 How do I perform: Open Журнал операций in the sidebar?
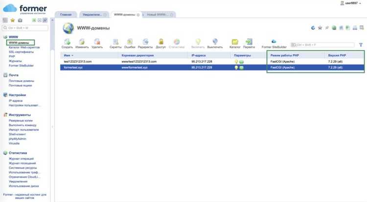click(21, 158)
